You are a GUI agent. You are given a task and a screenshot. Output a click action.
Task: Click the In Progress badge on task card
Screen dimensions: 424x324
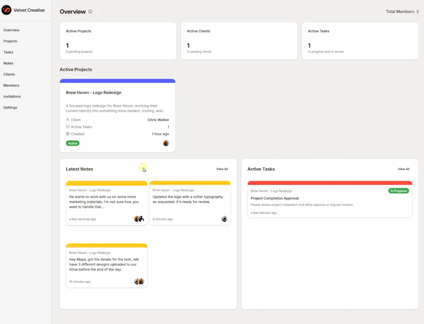point(398,191)
